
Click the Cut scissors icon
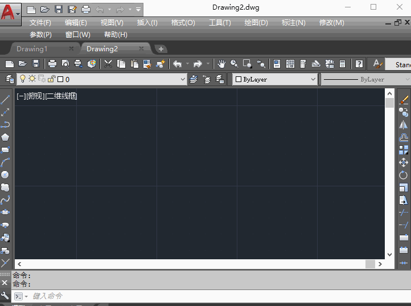point(108,64)
